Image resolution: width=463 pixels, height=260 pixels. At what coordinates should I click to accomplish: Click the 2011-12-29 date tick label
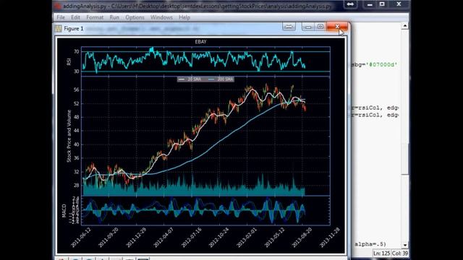[136, 238]
